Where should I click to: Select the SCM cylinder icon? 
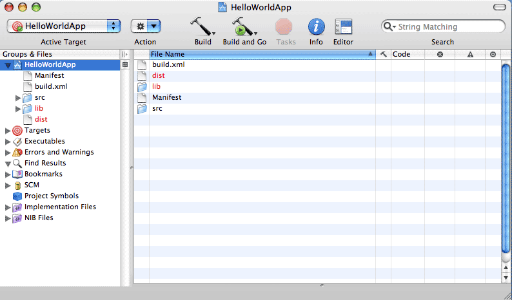[x=17, y=185]
